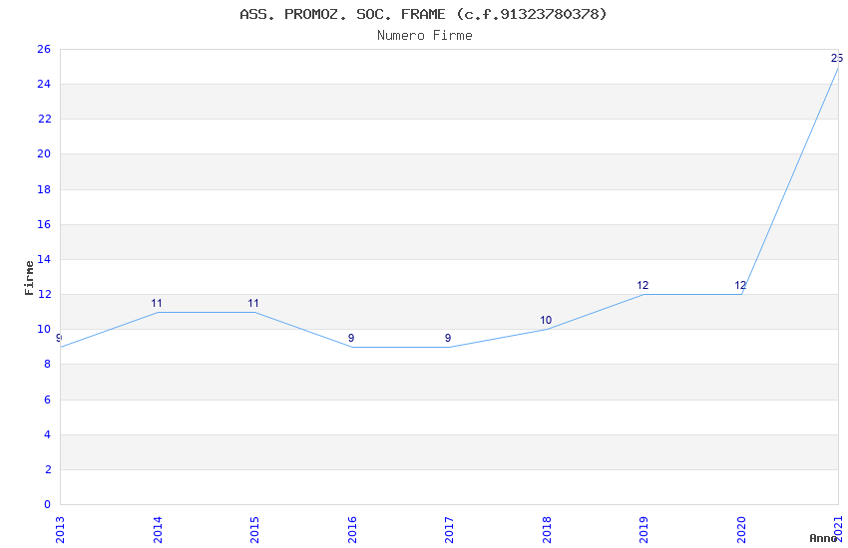The height and width of the screenshot is (548, 848).
Task: Select the 2013 year label on x-axis
Action: tap(60, 530)
